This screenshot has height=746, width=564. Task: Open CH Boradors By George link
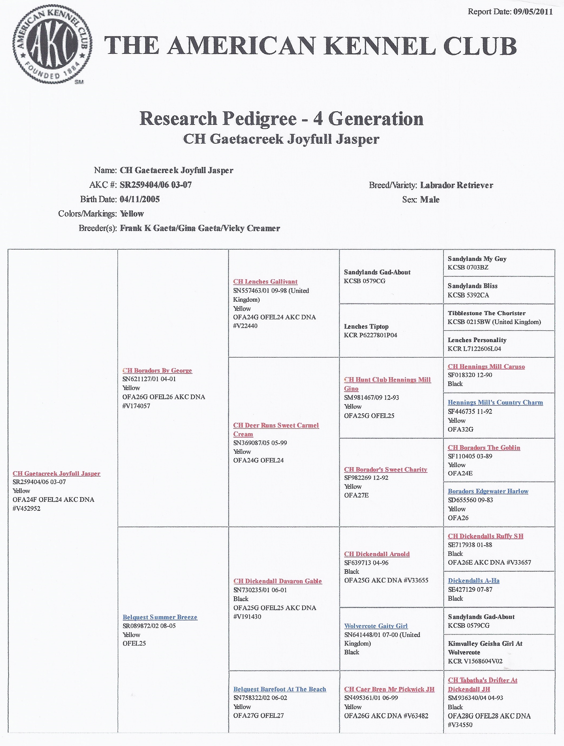157,370
